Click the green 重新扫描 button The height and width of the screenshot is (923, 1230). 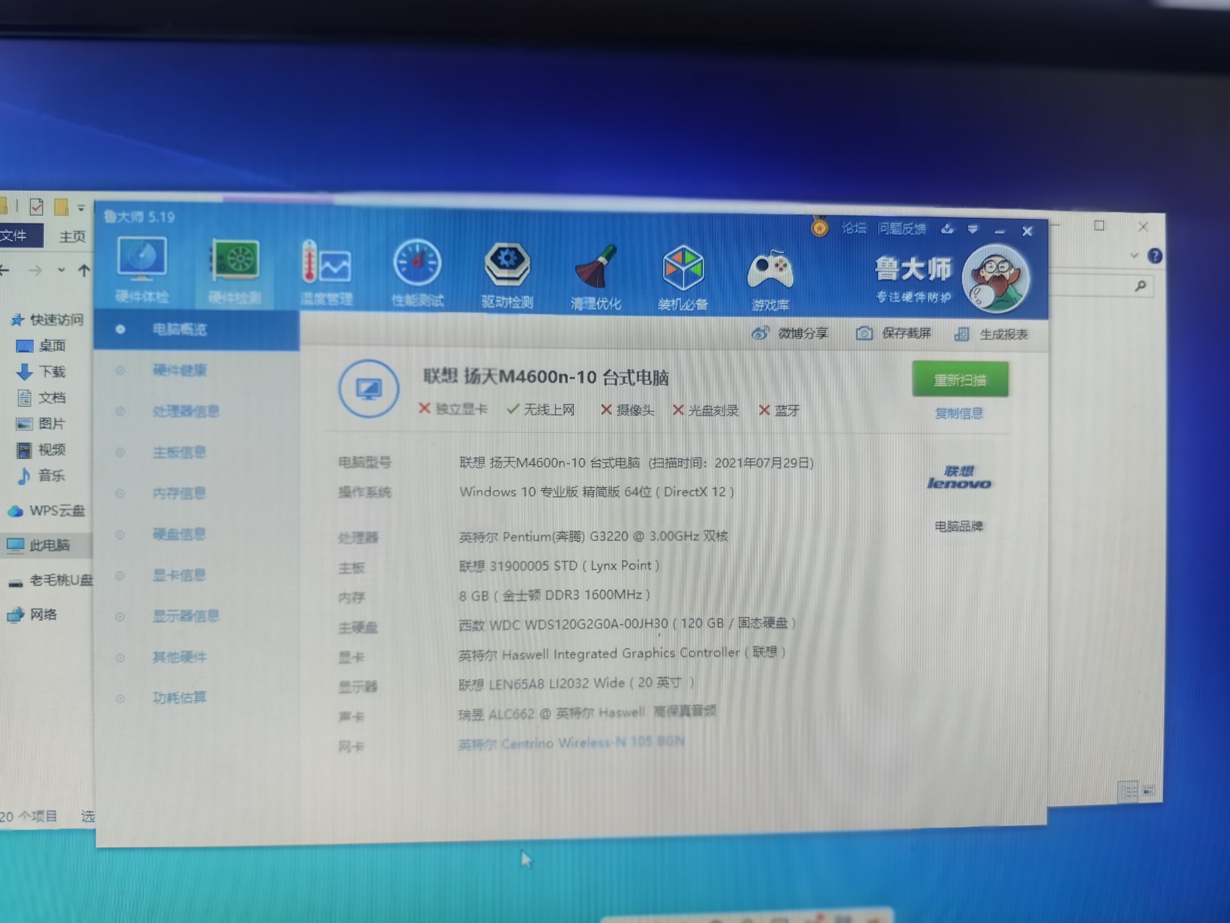pyautogui.click(x=959, y=380)
